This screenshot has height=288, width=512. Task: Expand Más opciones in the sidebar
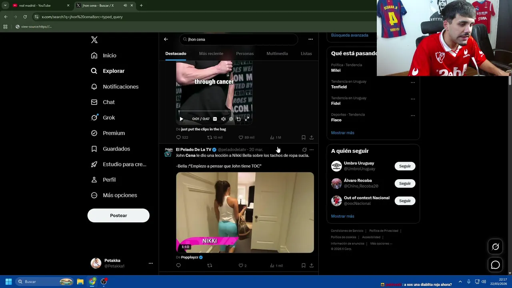[114, 195]
